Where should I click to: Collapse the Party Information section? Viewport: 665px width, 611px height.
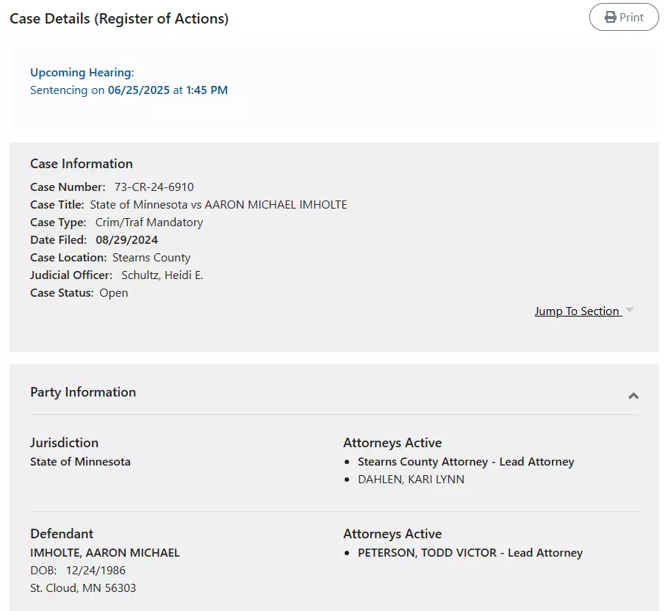click(633, 396)
